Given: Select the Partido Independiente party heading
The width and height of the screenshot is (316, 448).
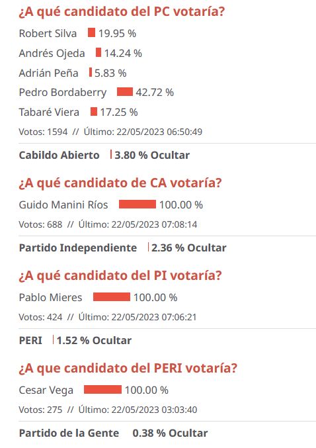Looking at the screenshot, I should coord(78,247).
